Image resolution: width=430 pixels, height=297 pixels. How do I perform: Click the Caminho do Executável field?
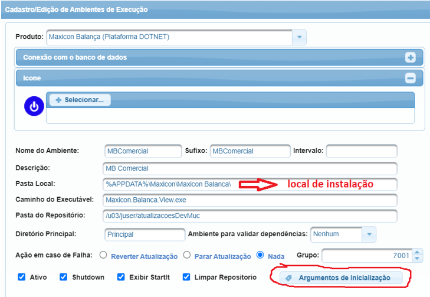coord(250,200)
